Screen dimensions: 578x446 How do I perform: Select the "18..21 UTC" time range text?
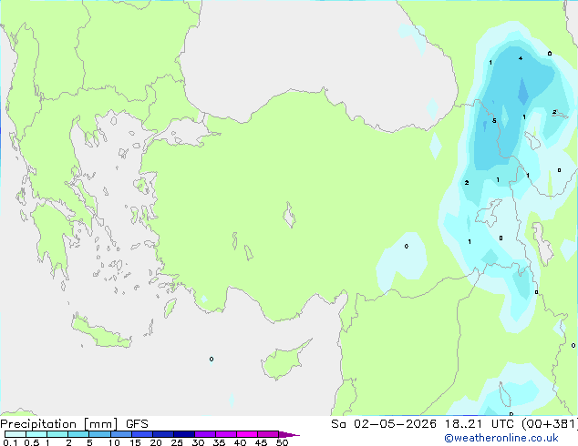point(481,424)
